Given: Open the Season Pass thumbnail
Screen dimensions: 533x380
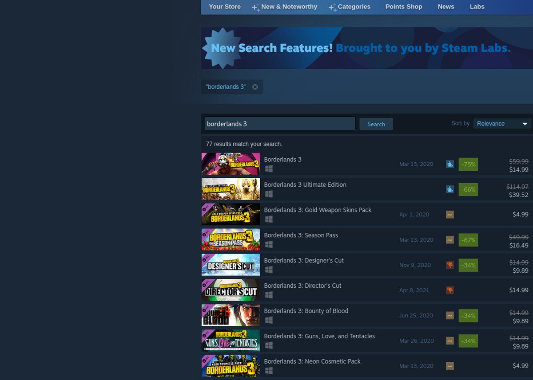Looking at the screenshot, I should (231, 240).
